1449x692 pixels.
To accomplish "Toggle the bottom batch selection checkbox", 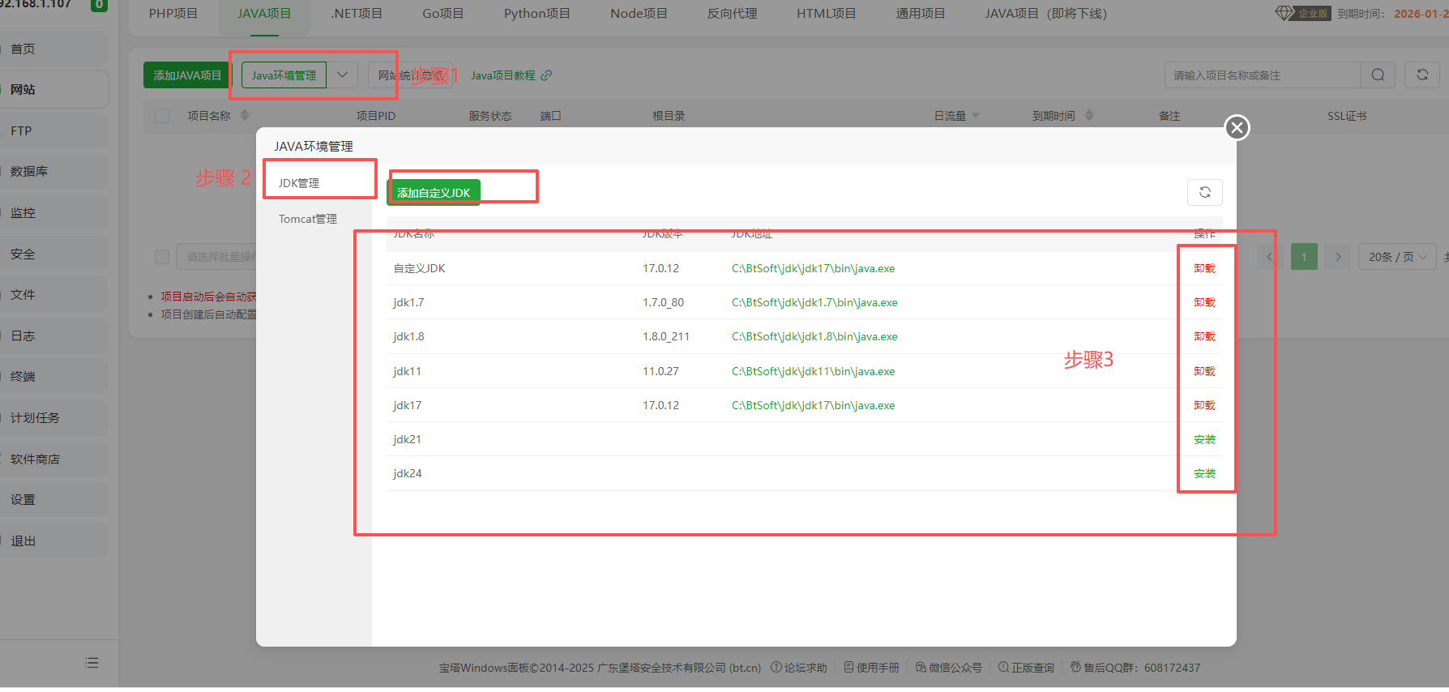I will [x=162, y=257].
